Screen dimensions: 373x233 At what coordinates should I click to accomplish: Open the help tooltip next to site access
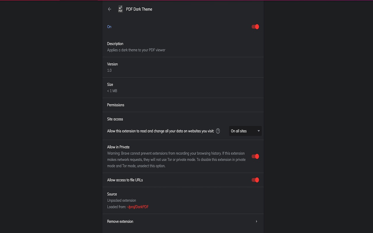[218, 131]
